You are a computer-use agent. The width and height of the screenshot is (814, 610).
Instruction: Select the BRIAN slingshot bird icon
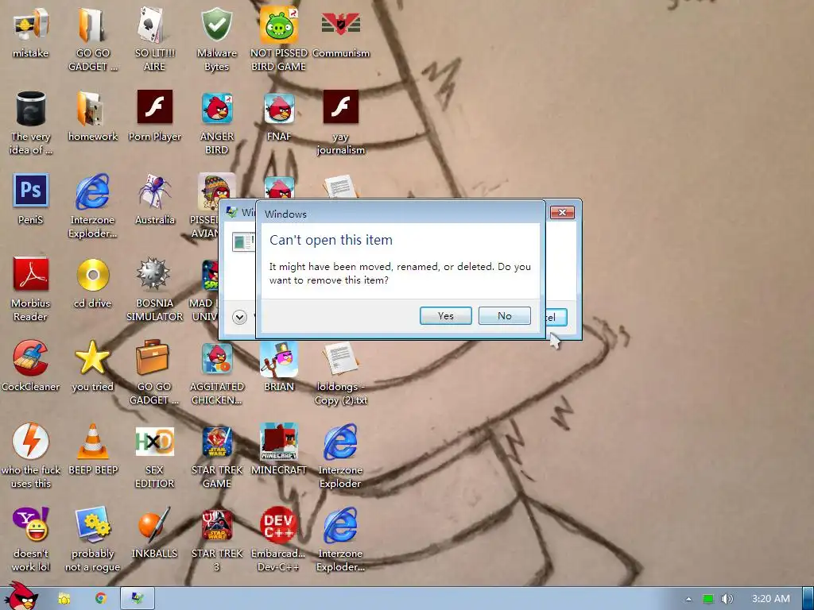click(x=279, y=367)
